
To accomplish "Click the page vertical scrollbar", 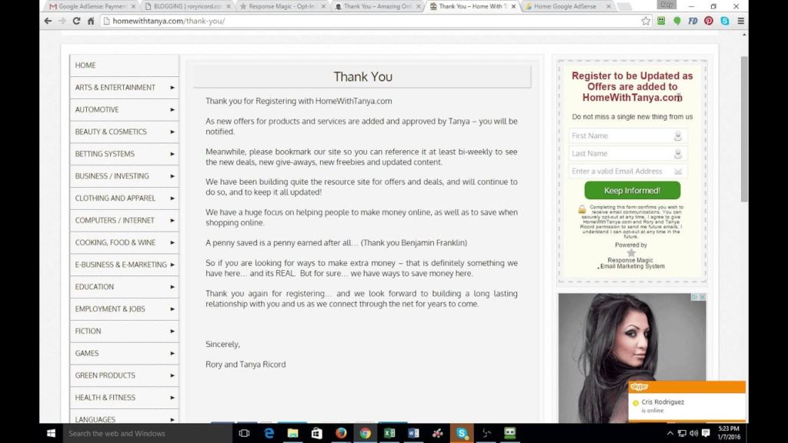I will coord(744,128).
